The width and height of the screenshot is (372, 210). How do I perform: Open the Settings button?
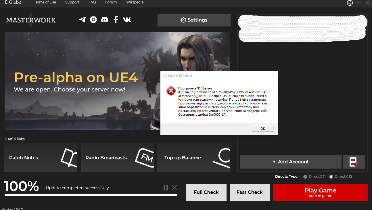194,20
